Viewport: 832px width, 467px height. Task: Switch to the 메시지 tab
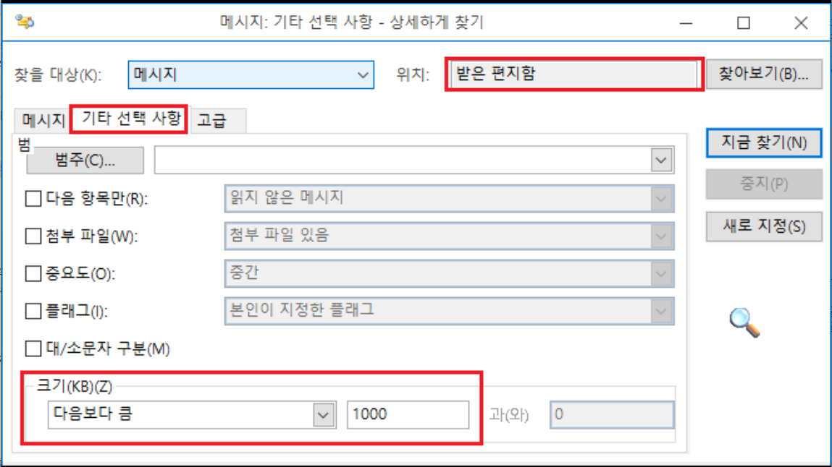point(43,121)
